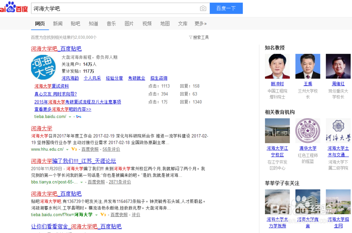Open the 56条评价 link
The width and height of the screenshot is (352, 233).
111,149
